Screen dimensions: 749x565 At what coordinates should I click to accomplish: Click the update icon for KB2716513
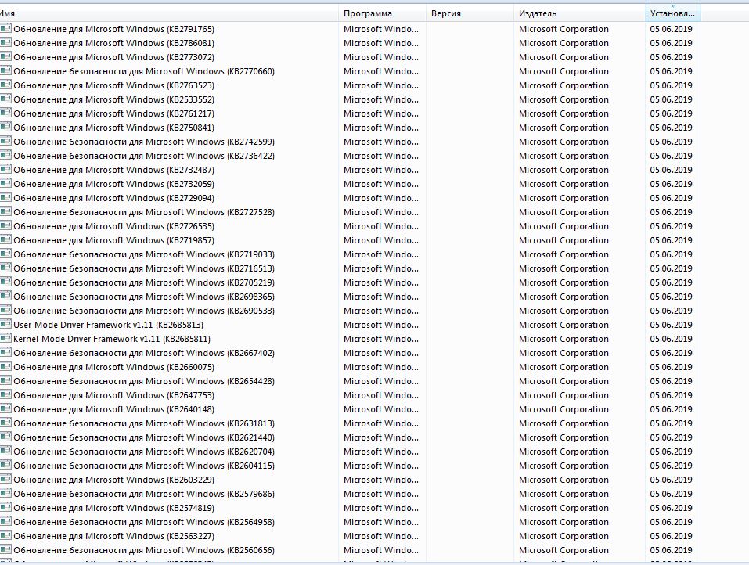click(5, 268)
